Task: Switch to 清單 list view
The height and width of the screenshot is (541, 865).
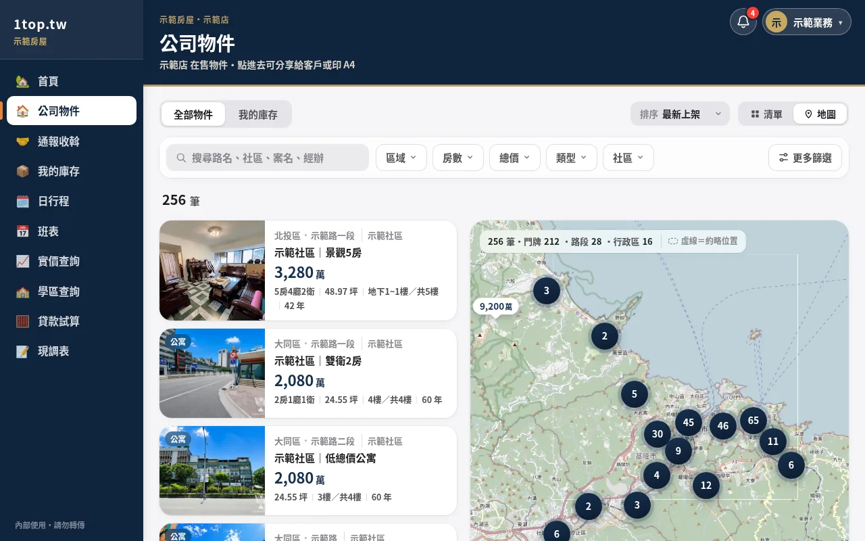Action: [x=766, y=114]
